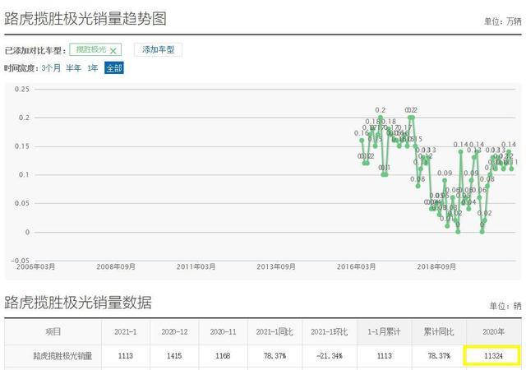Click the 1-1月累计 column header
This screenshot has width=526, height=370.
384,331
